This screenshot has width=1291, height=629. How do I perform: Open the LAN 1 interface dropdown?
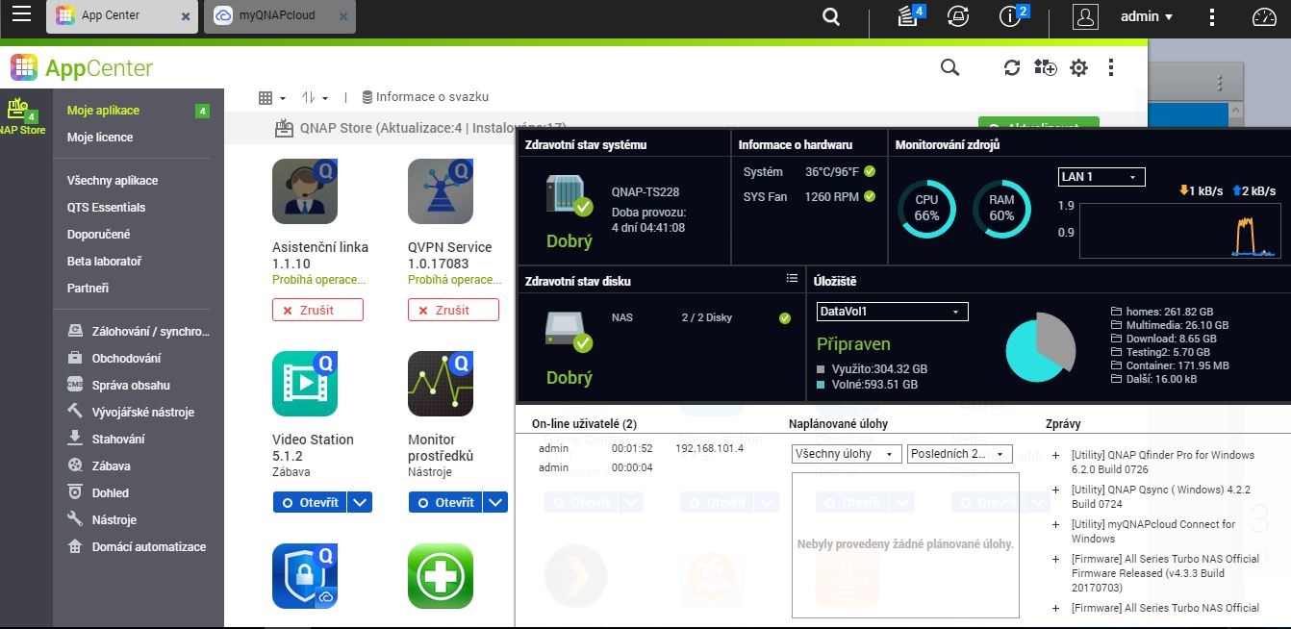point(1101,177)
